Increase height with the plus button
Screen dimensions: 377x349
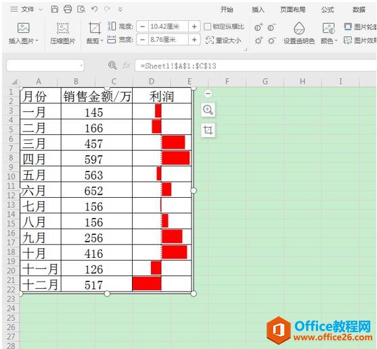(194, 26)
